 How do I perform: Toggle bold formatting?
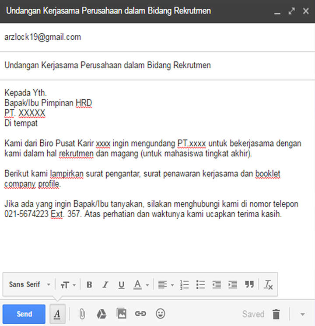89,284
